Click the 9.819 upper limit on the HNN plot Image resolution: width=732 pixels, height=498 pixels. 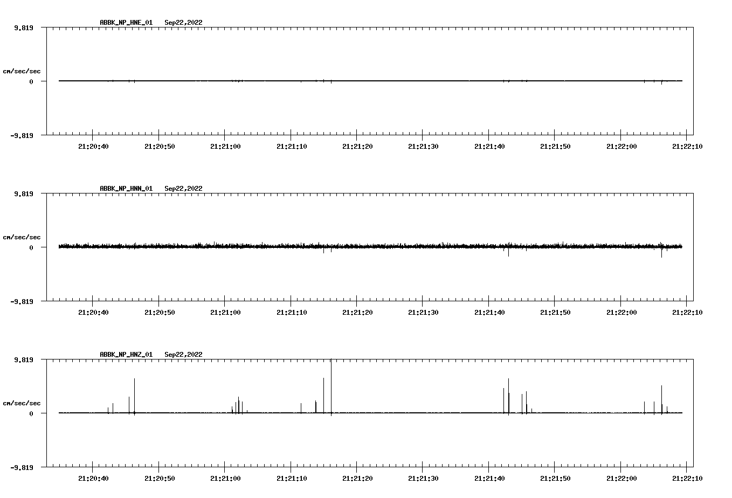[24, 193]
